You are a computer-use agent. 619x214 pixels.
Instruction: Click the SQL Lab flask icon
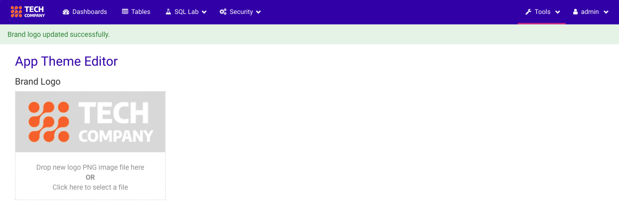168,12
